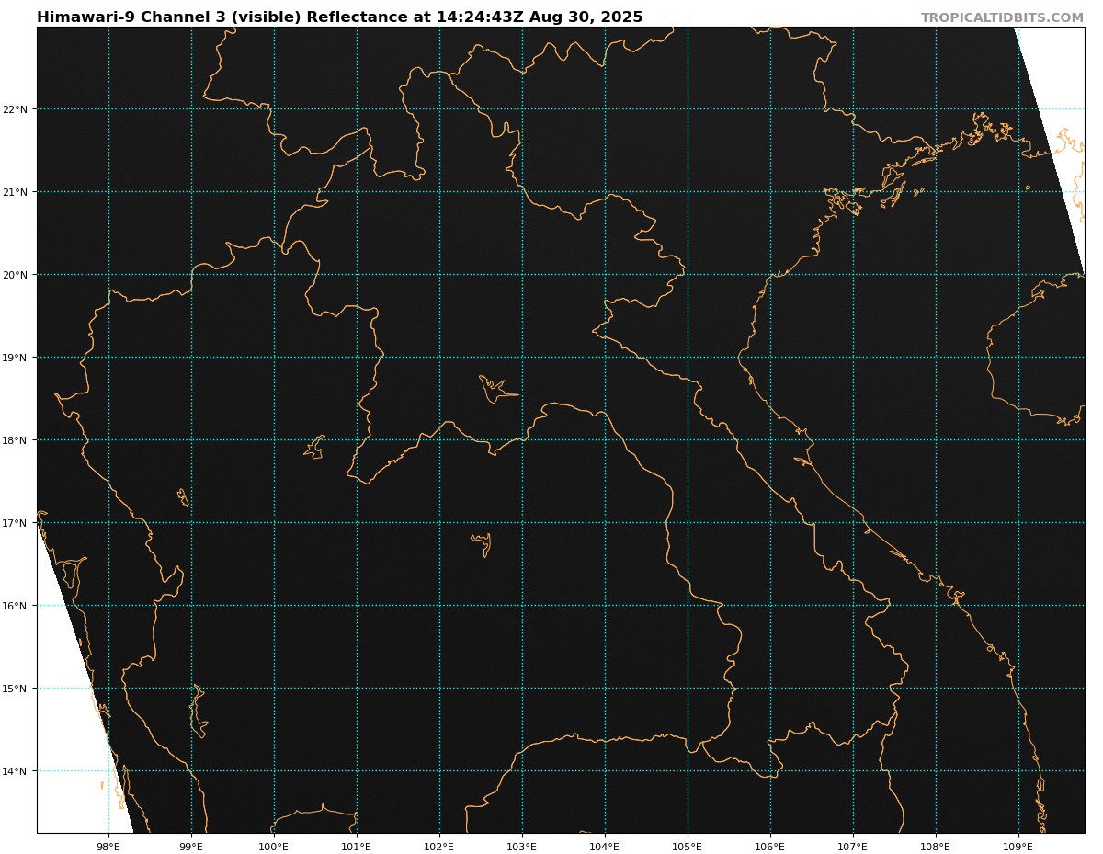Click the 101°E longitude label

coord(357,846)
